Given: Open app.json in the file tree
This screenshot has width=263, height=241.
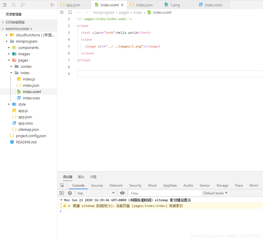Looking at the screenshot, I should click(29, 117).
